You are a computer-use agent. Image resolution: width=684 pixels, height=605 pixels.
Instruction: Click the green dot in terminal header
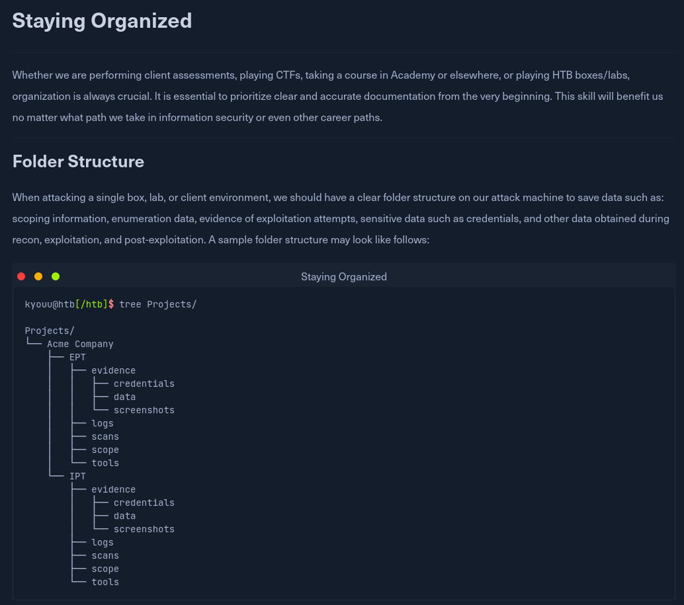point(56,276)
